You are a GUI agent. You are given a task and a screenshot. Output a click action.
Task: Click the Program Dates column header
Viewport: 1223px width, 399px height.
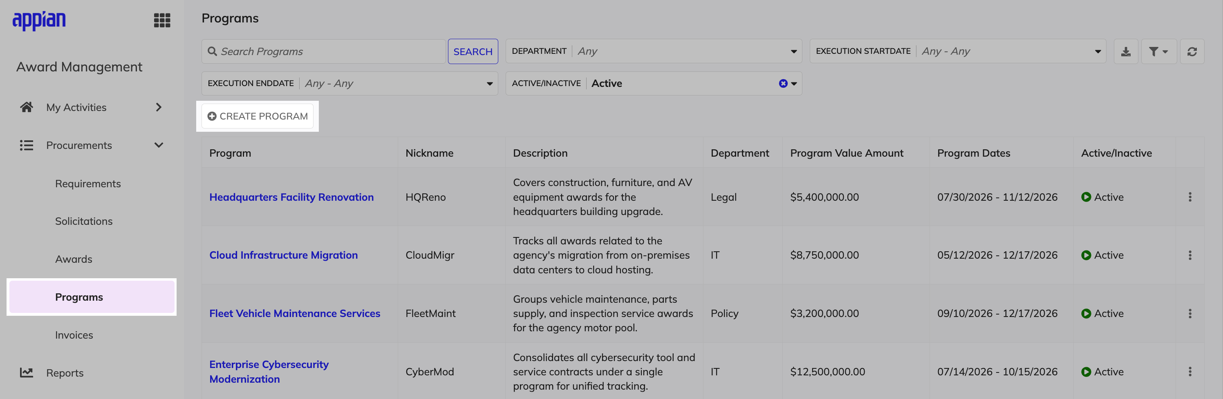coord(973,153)
